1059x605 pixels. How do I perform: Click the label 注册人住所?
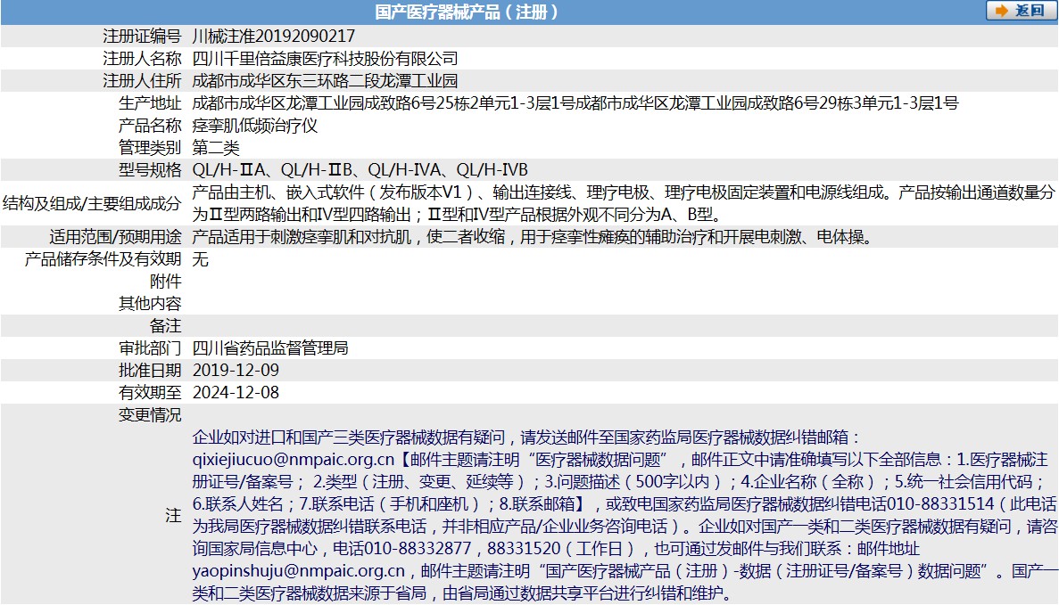coord(142,81)
